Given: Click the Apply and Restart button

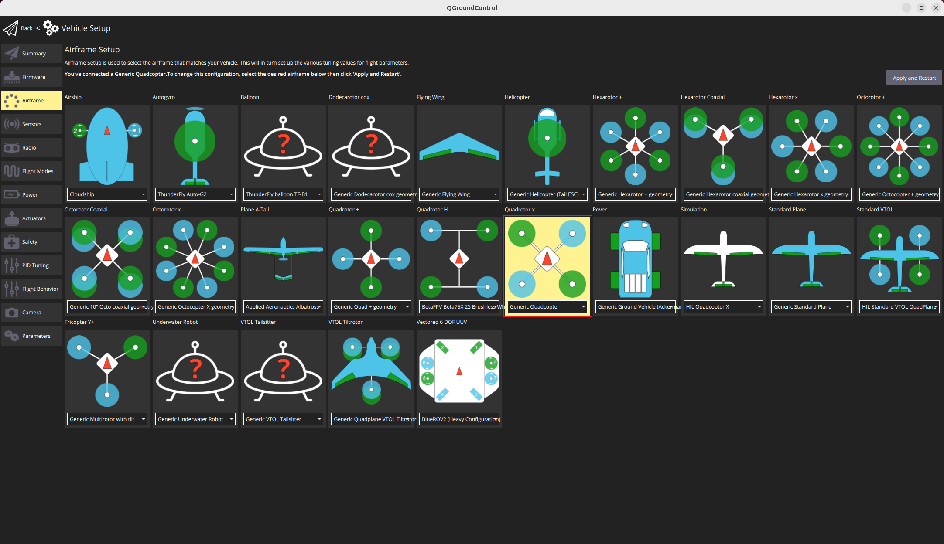Looking at the screenshot, I should [x=914, y=78].
